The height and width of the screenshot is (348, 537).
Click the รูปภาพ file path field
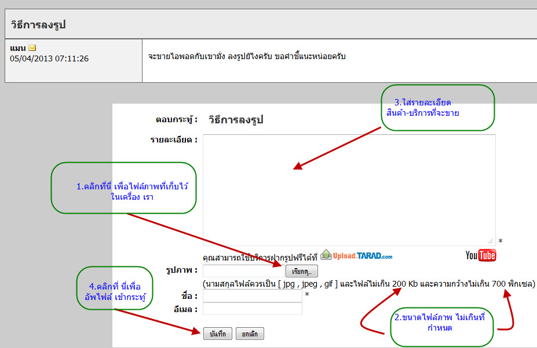coord(243,271)
